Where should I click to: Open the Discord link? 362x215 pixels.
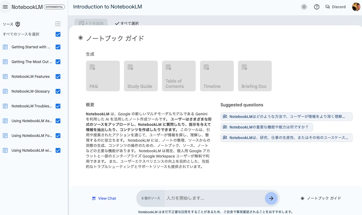(335, 7)
